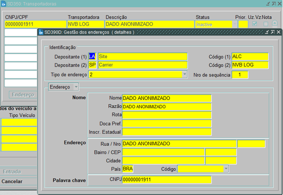Click the Endereço button in Transportadoras window

point(23,95)
